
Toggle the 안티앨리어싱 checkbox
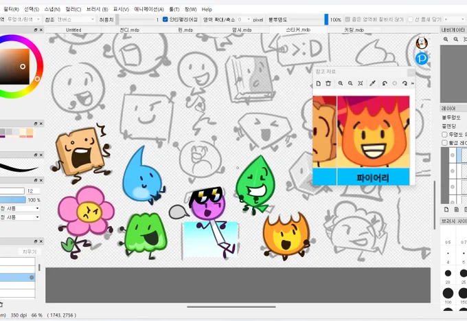166,19
